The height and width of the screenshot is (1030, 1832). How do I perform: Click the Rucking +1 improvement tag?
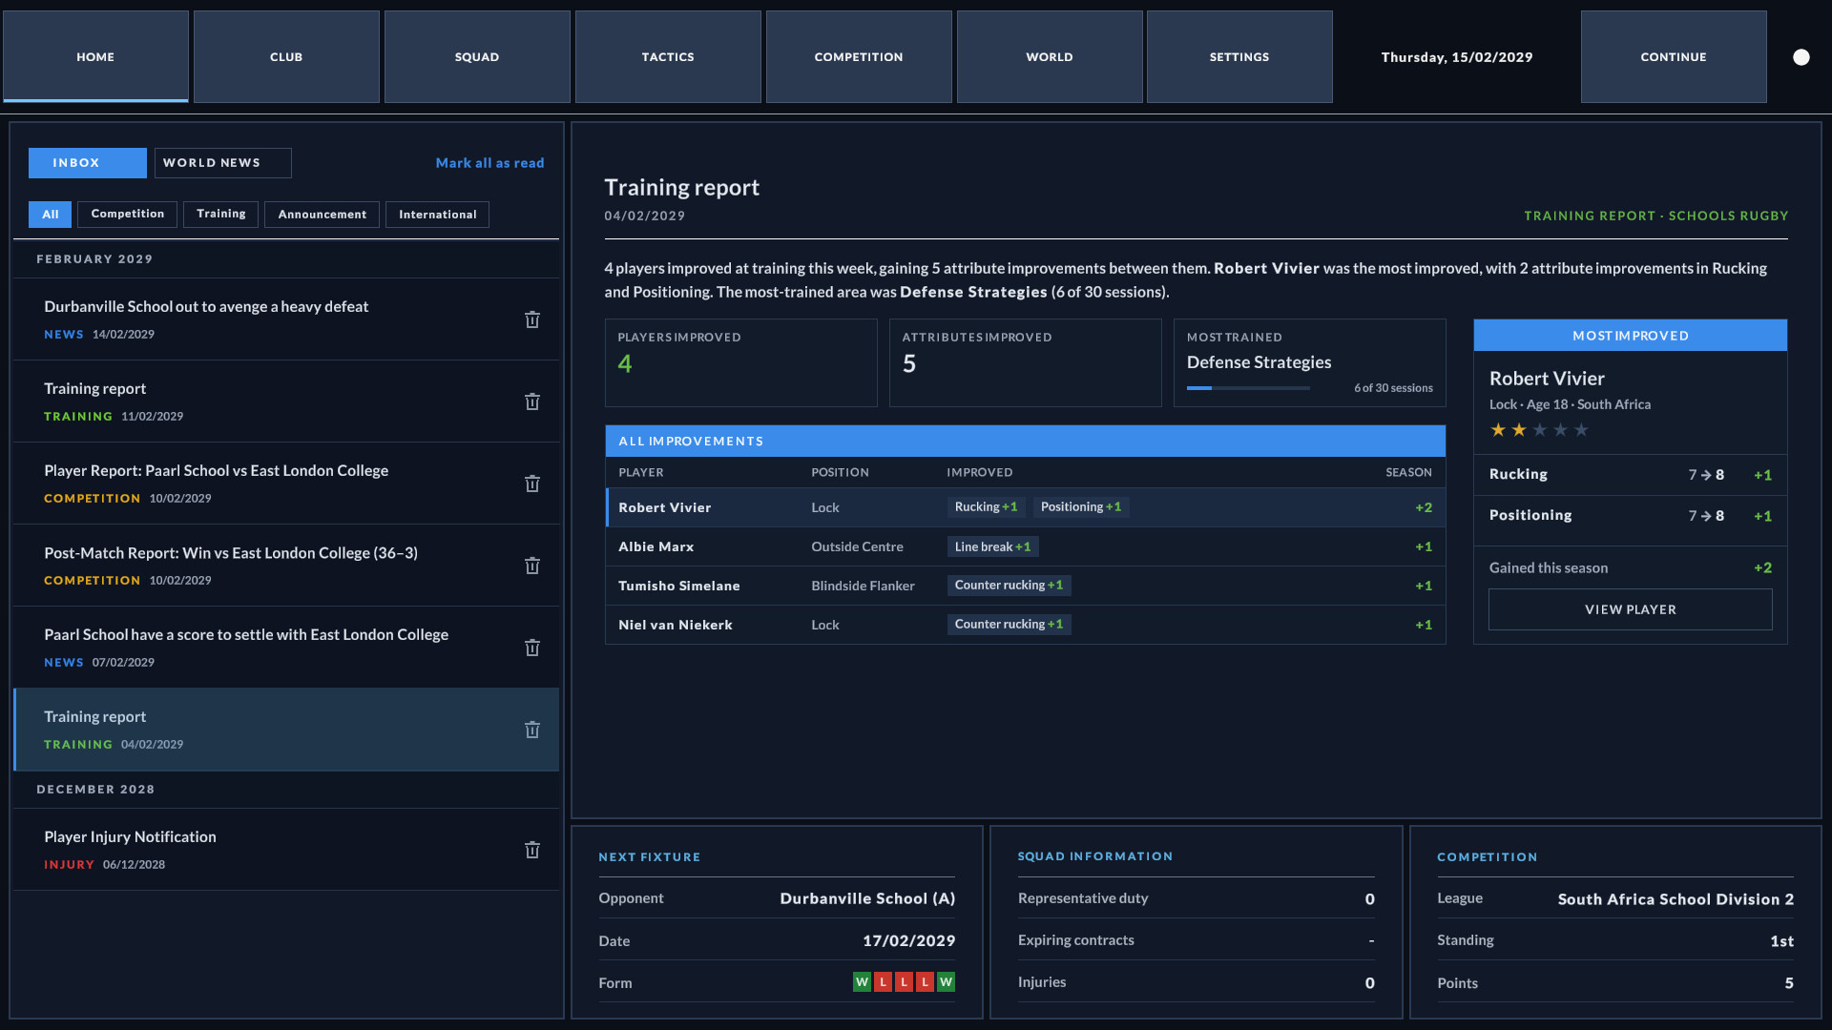point(986,506)
